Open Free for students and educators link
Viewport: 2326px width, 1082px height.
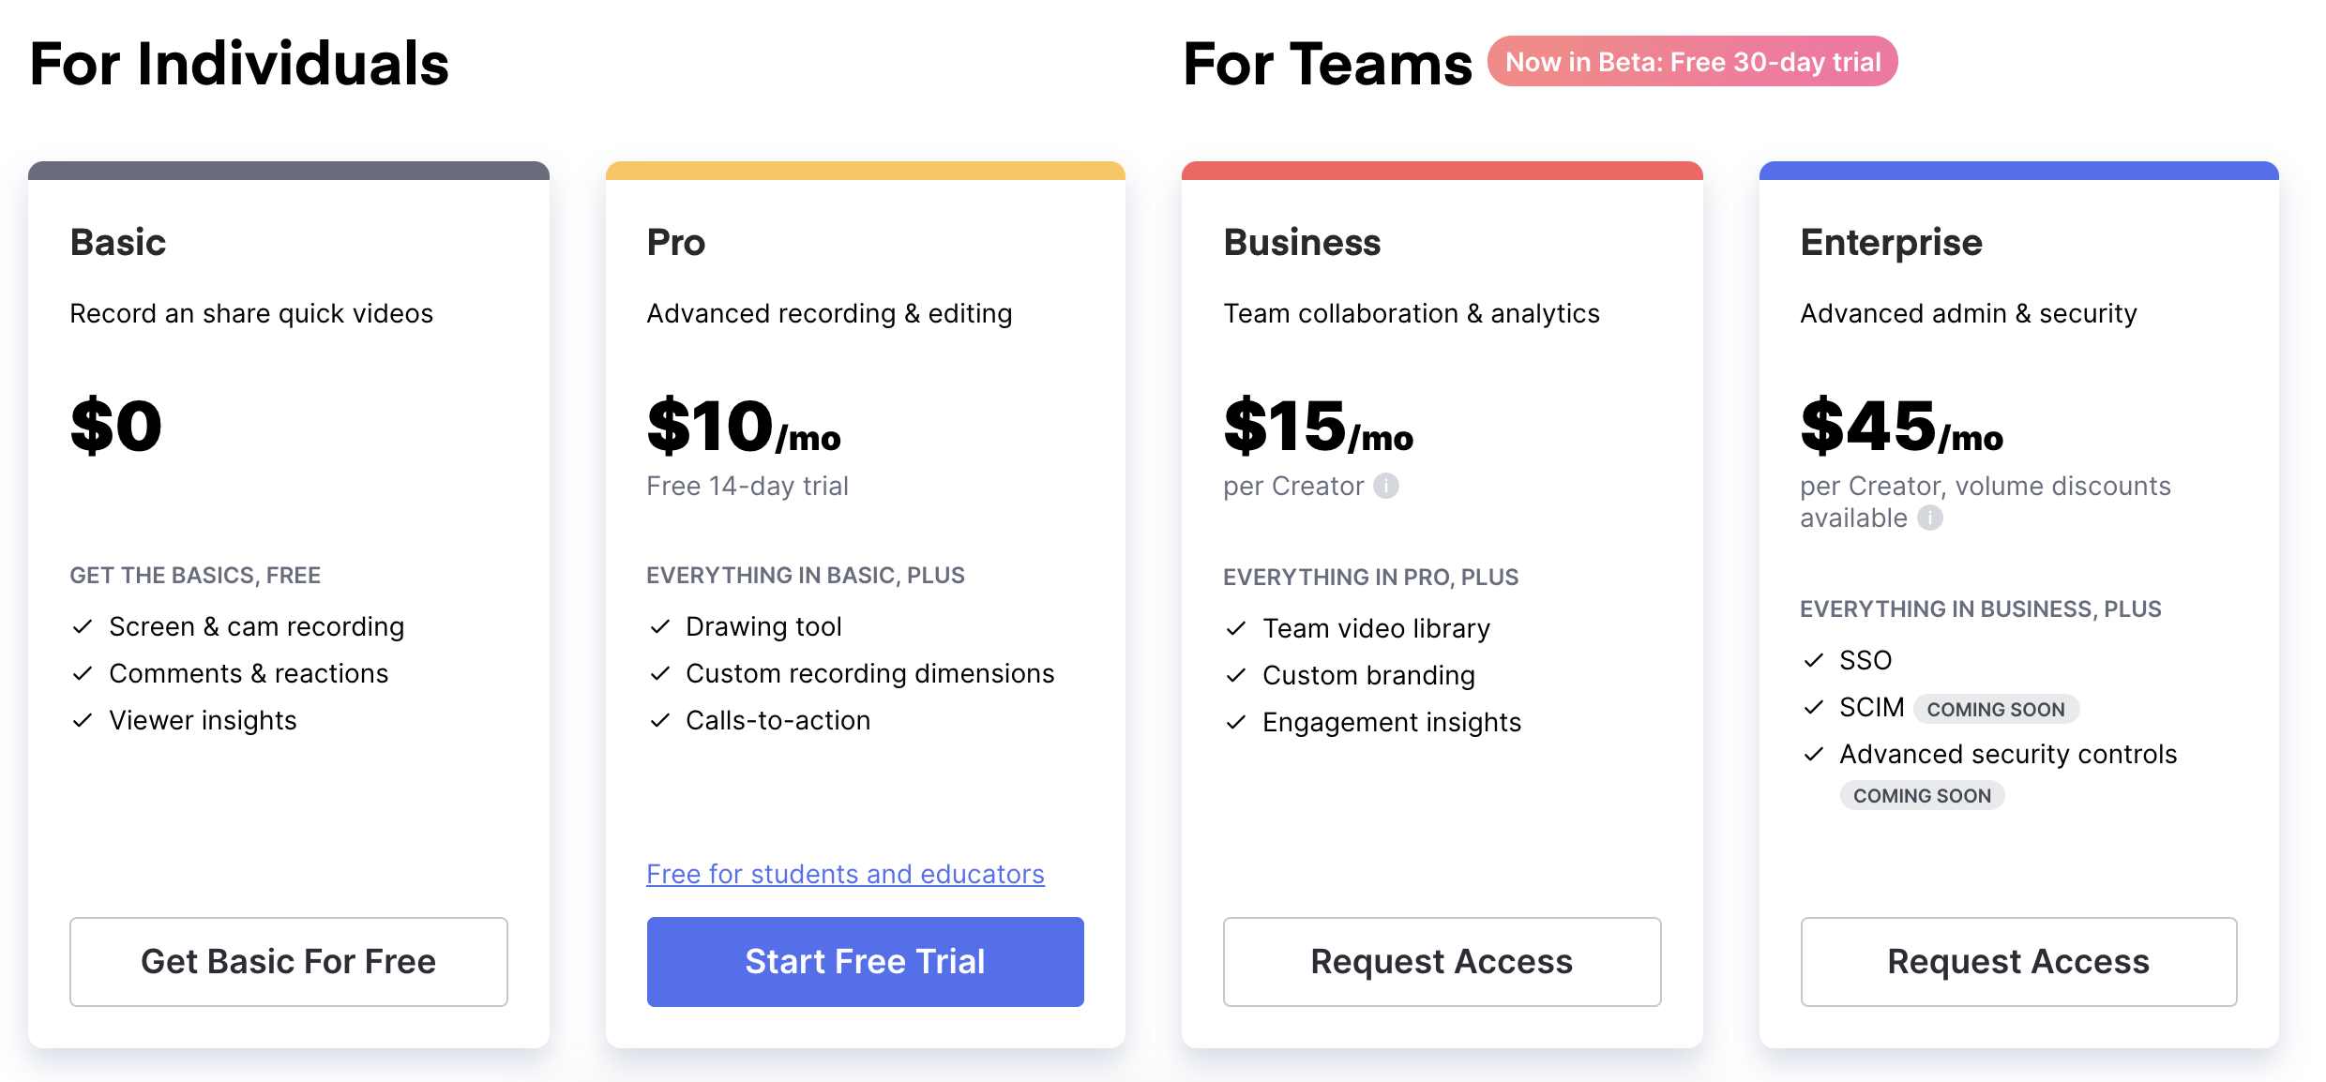(x=846, y=874)
